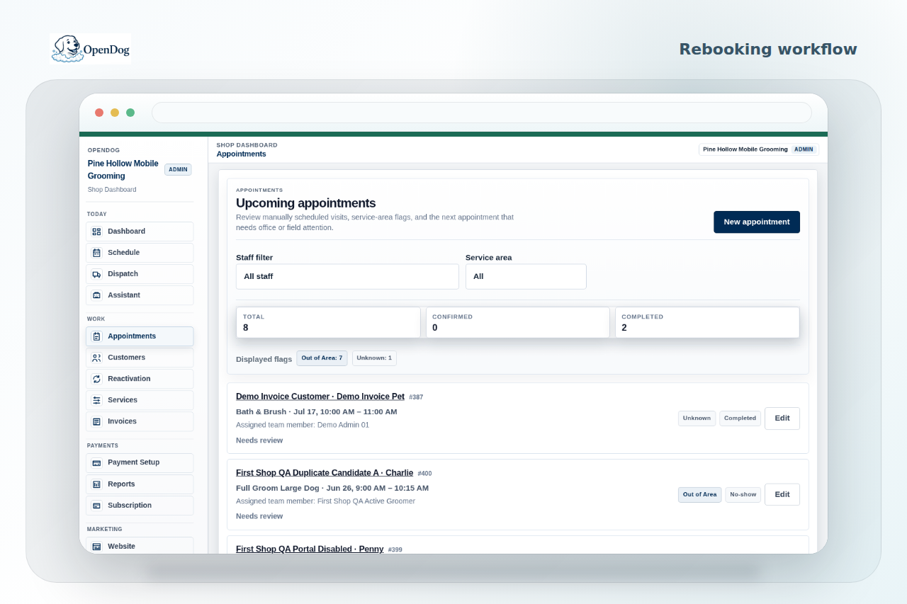Click the Confirmed 0 stat card
Image resolution: width=907 pixels, height=604 pixels.
pos(517,322)
